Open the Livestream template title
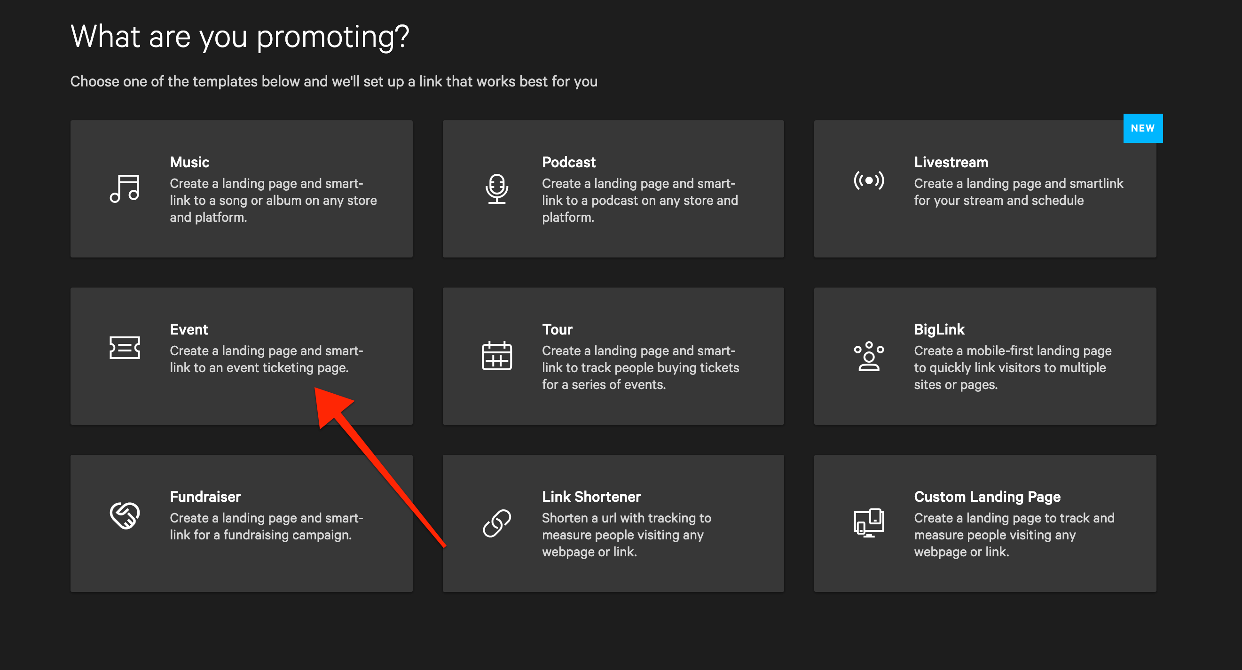The width and height of the screenshot is (1242, 670). [x=951, y=162]
